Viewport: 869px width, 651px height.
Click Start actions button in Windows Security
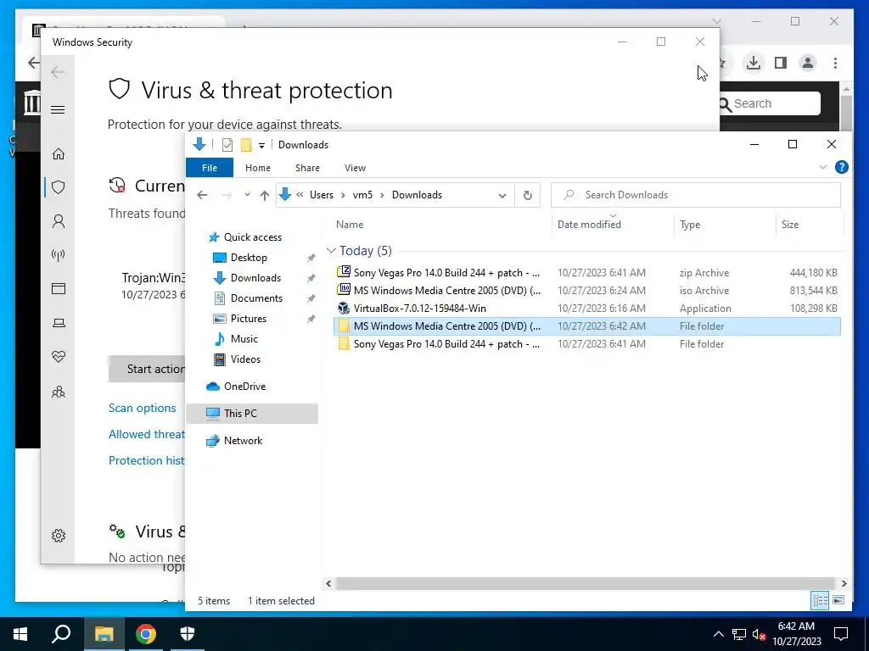pos(147,369)
